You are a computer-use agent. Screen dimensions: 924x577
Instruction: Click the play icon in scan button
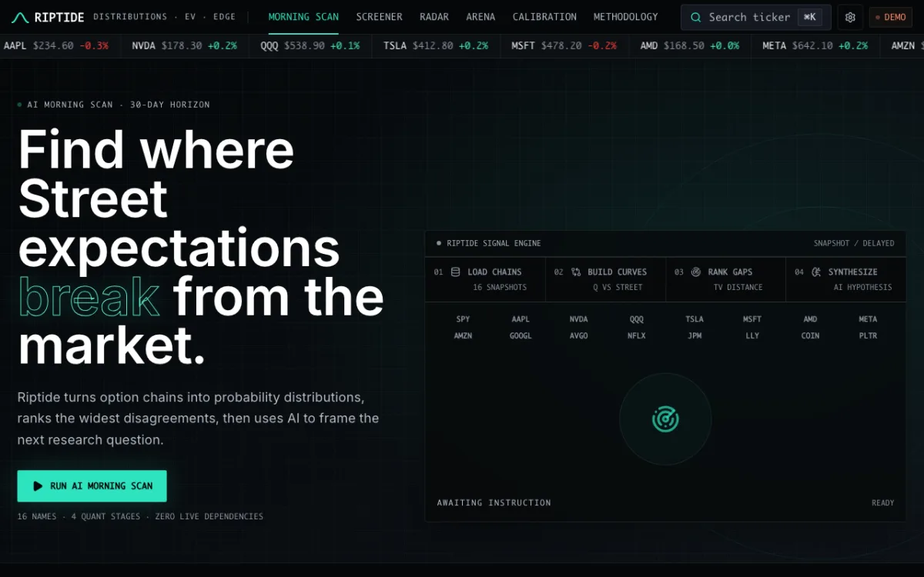(38, 486)
